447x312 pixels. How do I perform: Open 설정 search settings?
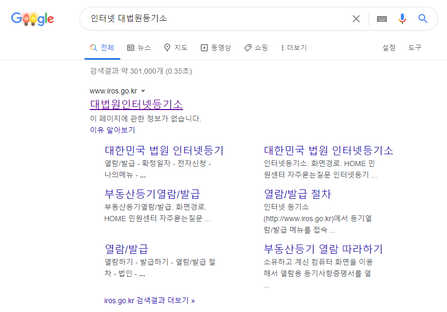[389, 48]
